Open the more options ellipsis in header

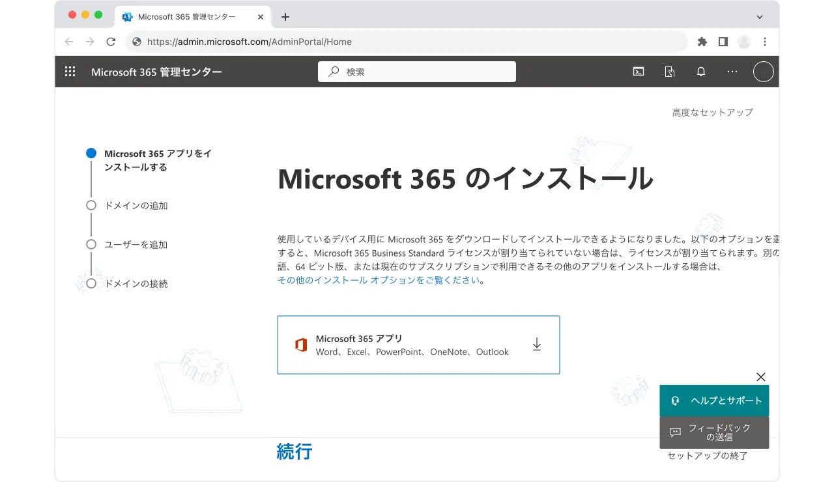tap(732, 72)
